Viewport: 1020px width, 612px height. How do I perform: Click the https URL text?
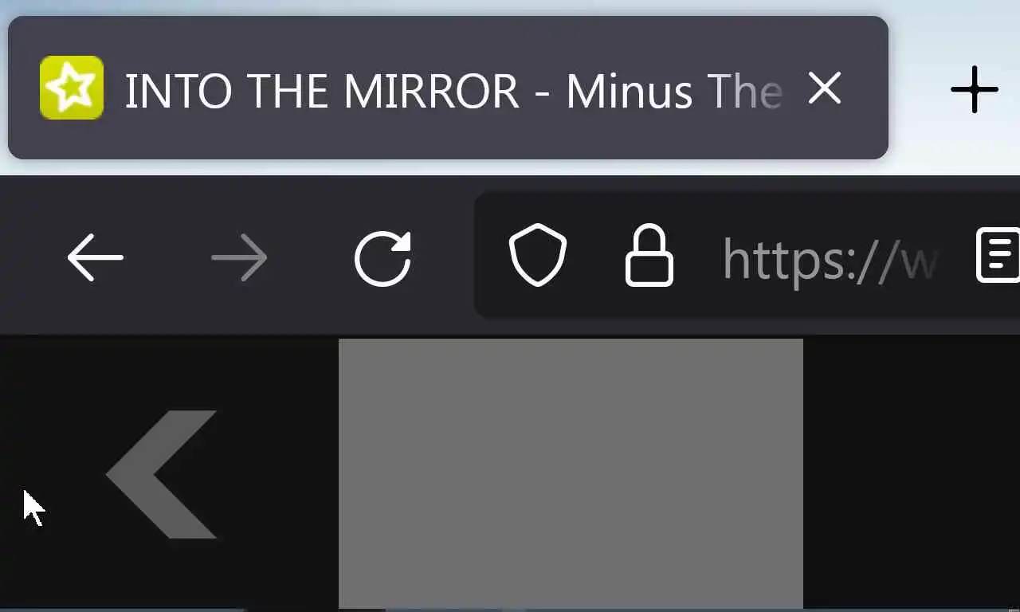829,259
